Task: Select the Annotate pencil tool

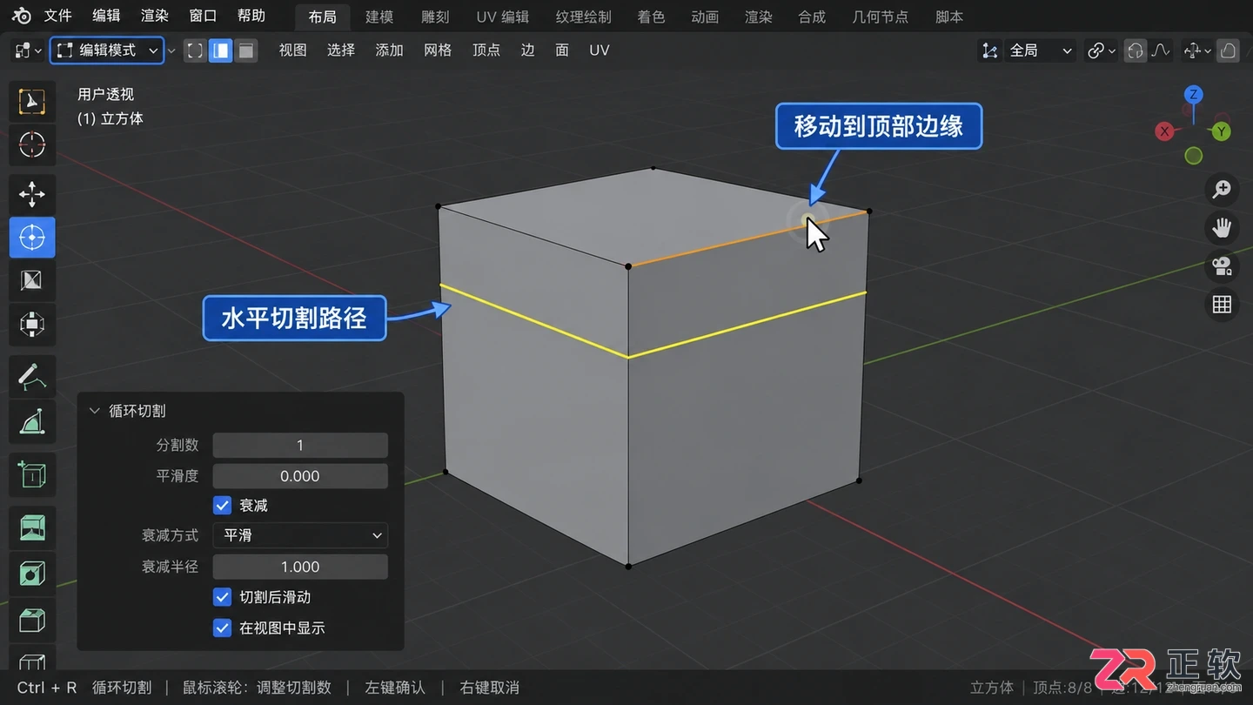Action: point(32,377)
